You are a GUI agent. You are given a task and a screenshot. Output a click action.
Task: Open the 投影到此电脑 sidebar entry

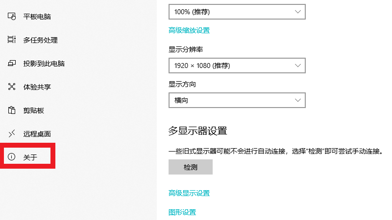[x=44, y=64]
